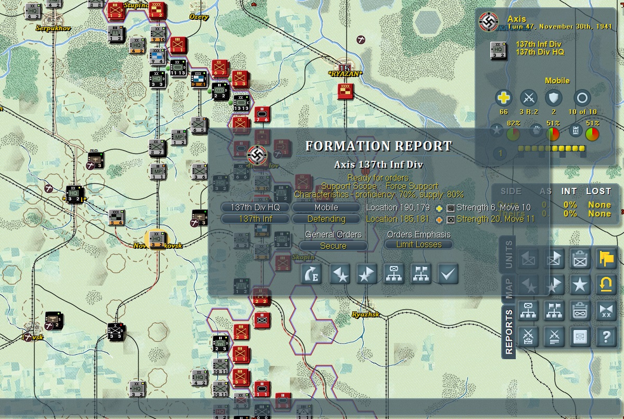This screenshot has width=624, height=419.
Task: Open Unit Report clipboard icon in Reports panel
Action: pyautogui.click(x=580, y=259)
